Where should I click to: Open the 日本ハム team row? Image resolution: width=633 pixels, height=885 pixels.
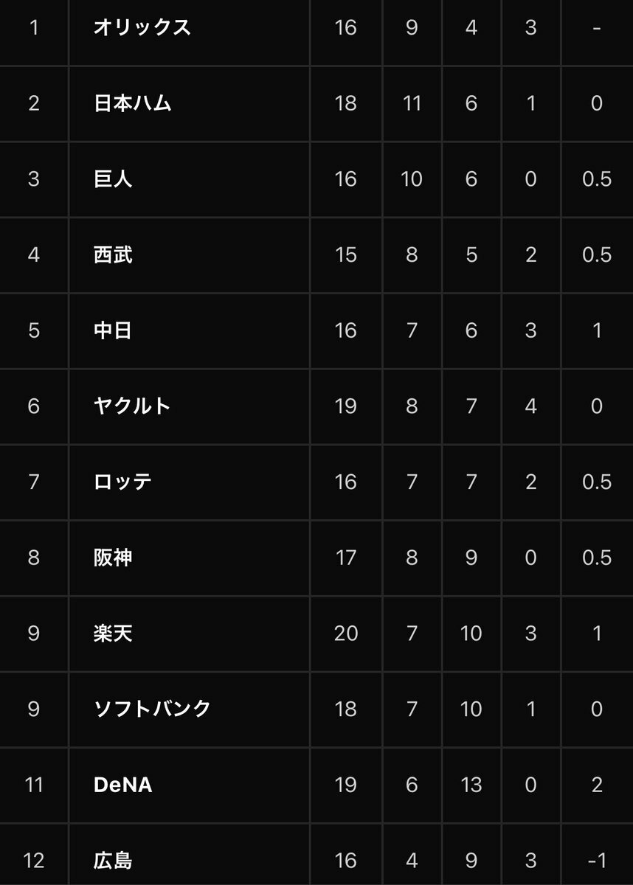tap(316, 104)
